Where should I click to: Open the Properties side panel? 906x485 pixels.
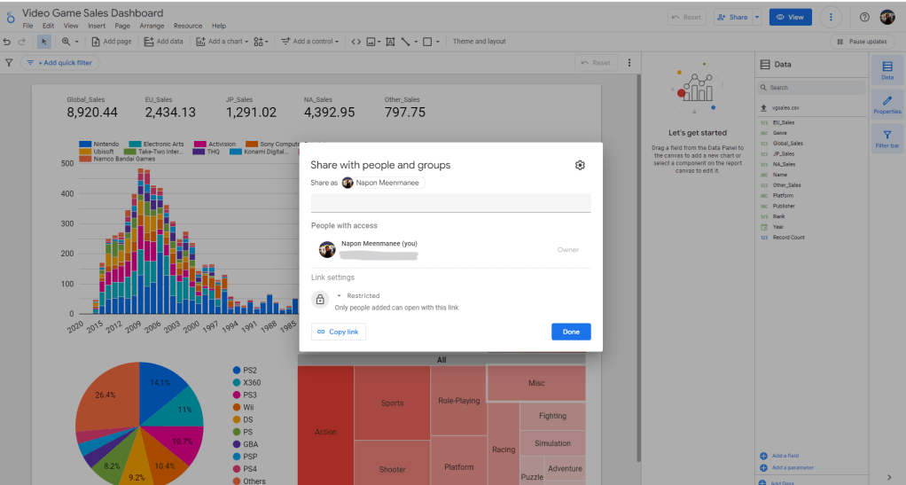pyautogui.click(x=886, y=105)
